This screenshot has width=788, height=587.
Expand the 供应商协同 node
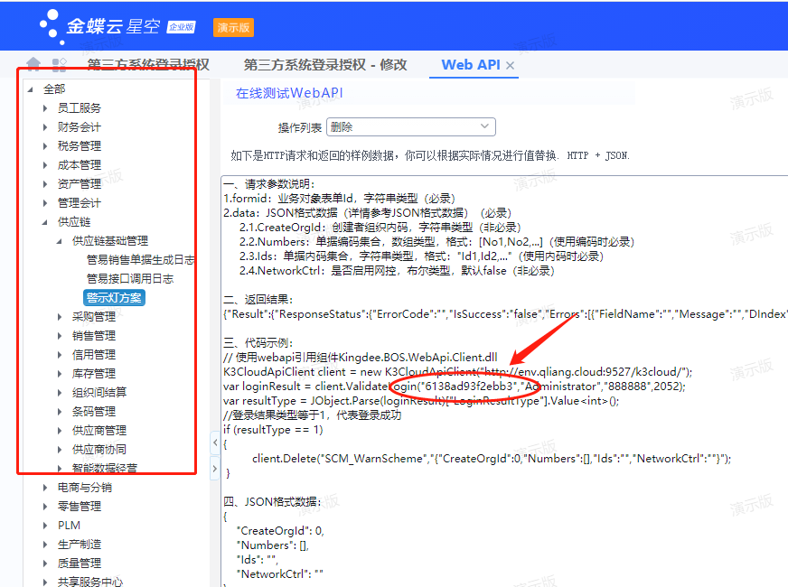click(60, 450)
